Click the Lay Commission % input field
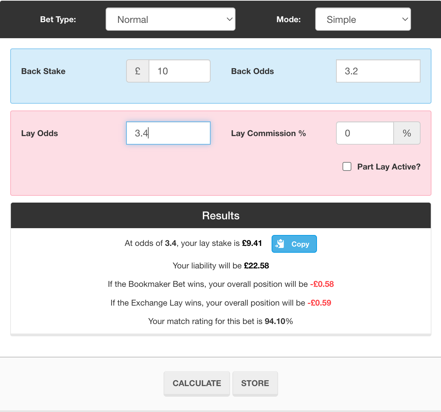441x412 pixels. pos(365,133)
